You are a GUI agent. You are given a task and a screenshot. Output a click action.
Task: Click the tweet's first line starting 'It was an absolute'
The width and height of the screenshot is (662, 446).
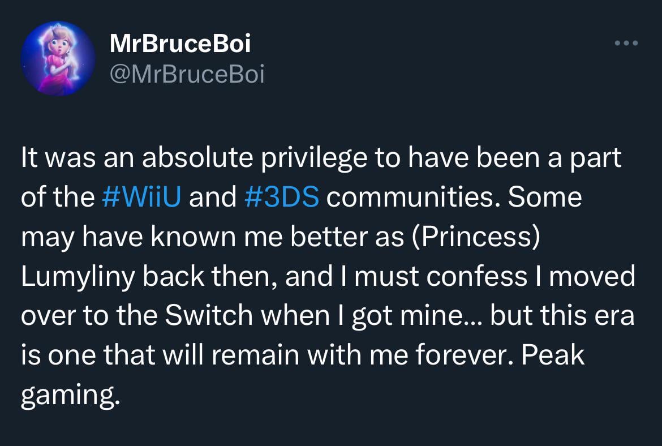[x=321, y=158]
